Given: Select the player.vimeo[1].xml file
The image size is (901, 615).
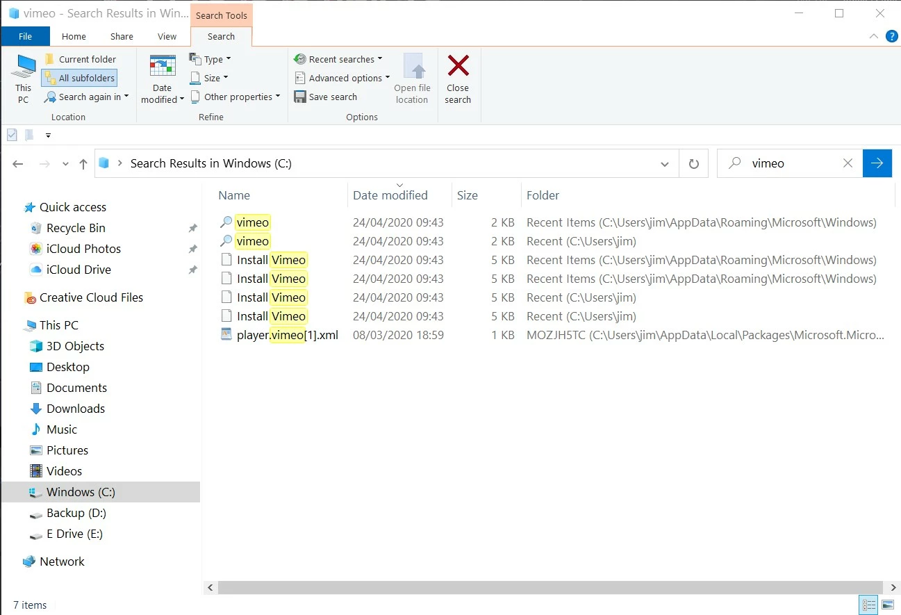Looking at the screenshot, I should click(x=287, y=335).
